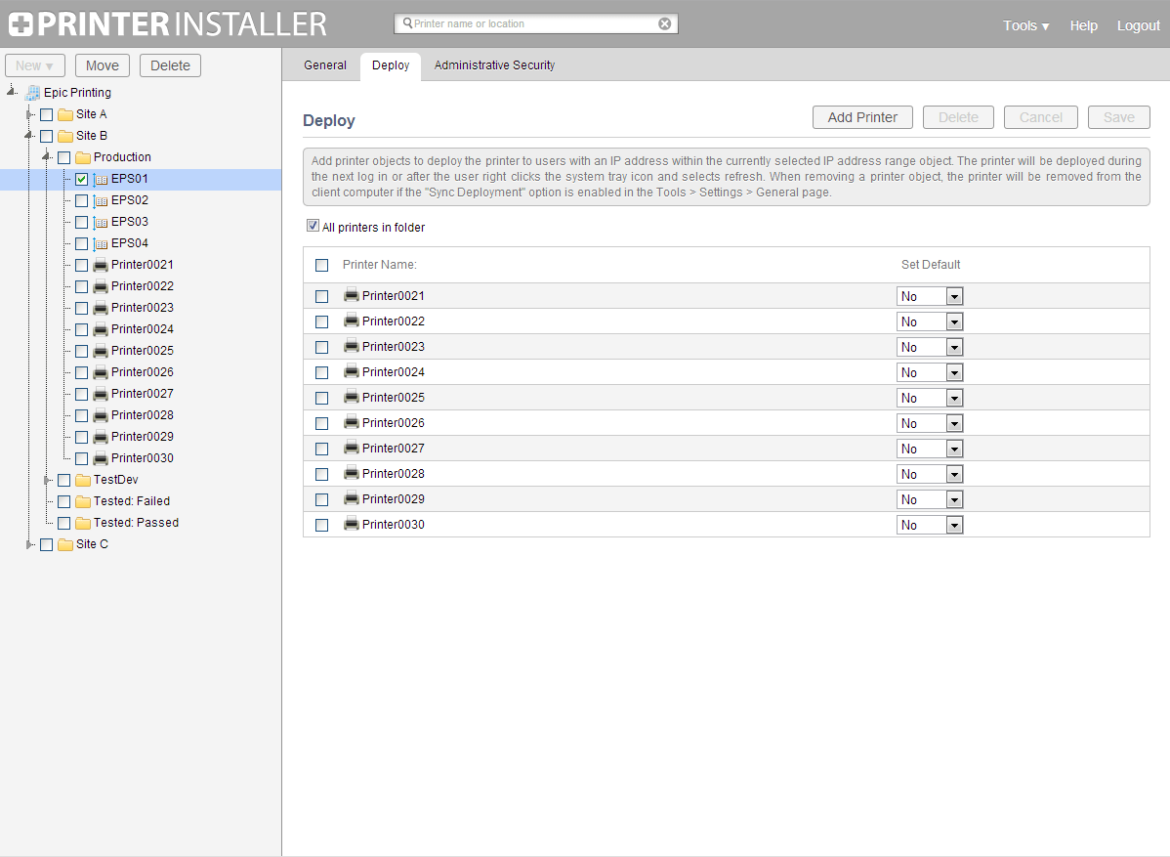Disable the All printers in folder checkbox
The image size is (1170, 857).
coord(313,225)
